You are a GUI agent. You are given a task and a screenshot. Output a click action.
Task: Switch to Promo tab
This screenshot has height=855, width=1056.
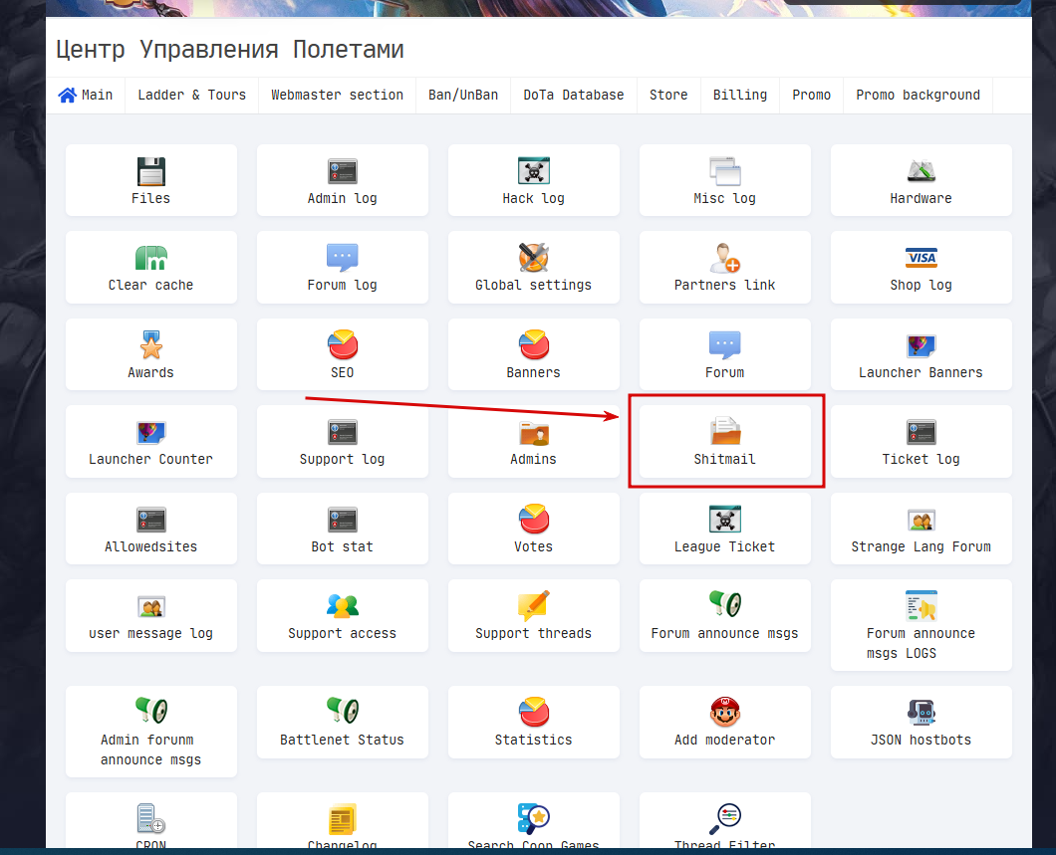(x=812, y=96)
